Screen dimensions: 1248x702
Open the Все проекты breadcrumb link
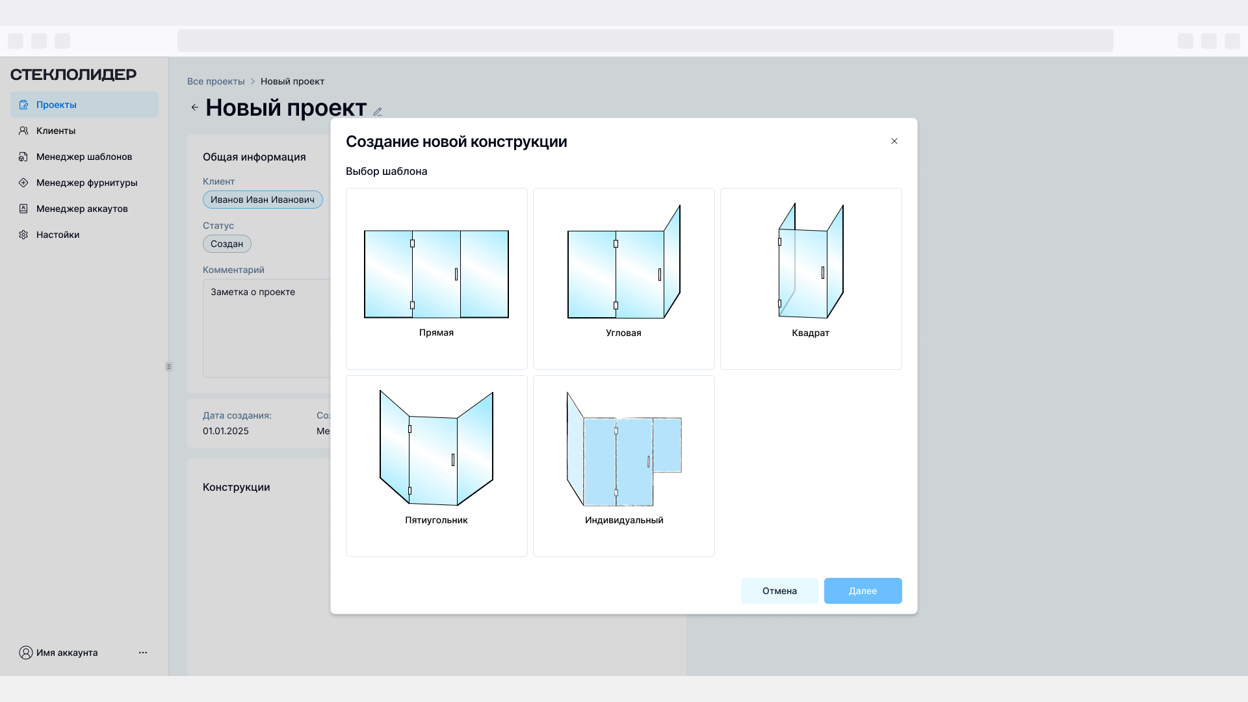[x=216, y=81]
